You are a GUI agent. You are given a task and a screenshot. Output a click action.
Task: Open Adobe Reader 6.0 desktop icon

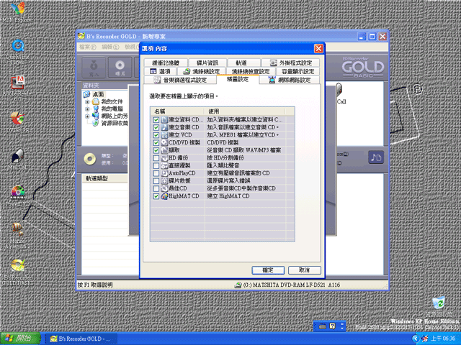tap(17, 83)
